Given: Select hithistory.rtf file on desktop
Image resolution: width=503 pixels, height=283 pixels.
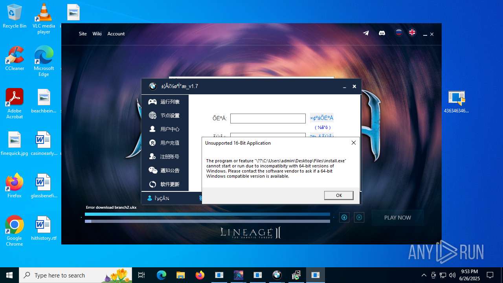Looking at the screenshot, I should click(x=44, y=228).
